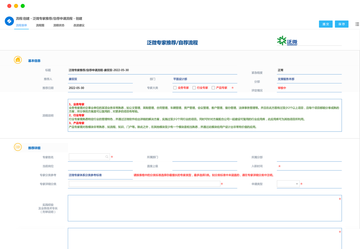This screenshot has height=249, width=360.
Task: Click the 平面设计部 department link
Action: click(x=180, y=79)
